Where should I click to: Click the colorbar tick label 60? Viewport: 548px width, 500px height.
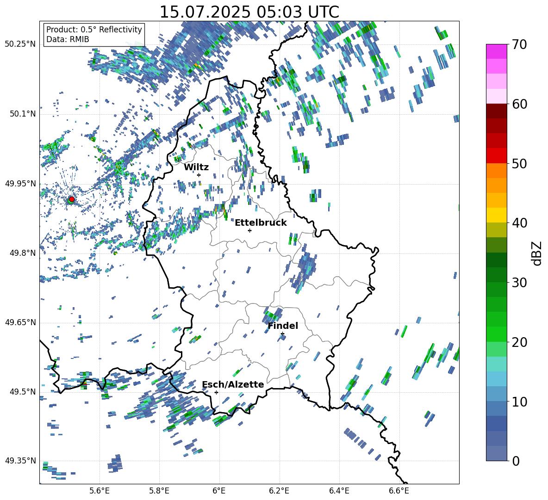(519, 104)
